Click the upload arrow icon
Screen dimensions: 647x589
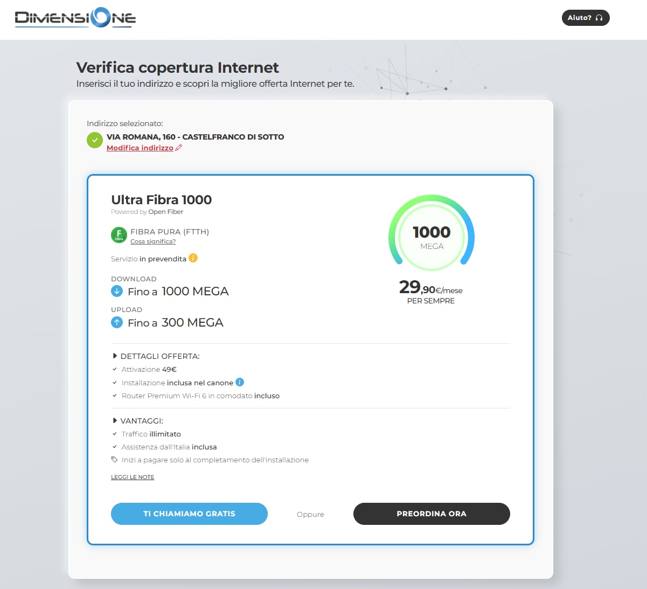pyautogui.click(x=117, y=322)
